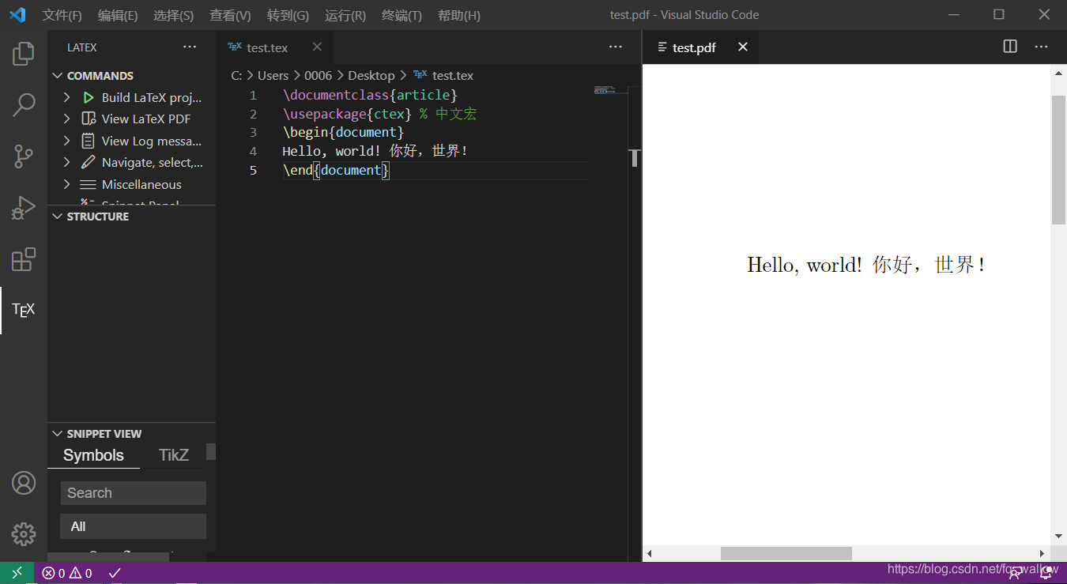Open more actions for test.tex editor
The width and height of the screenshot is (1067, 584).
(616, 47)
